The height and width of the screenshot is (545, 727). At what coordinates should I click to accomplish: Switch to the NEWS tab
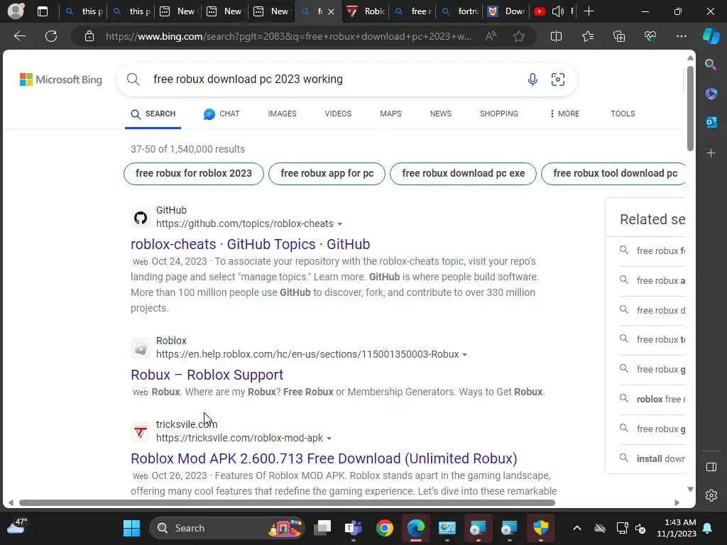[440, 114]
